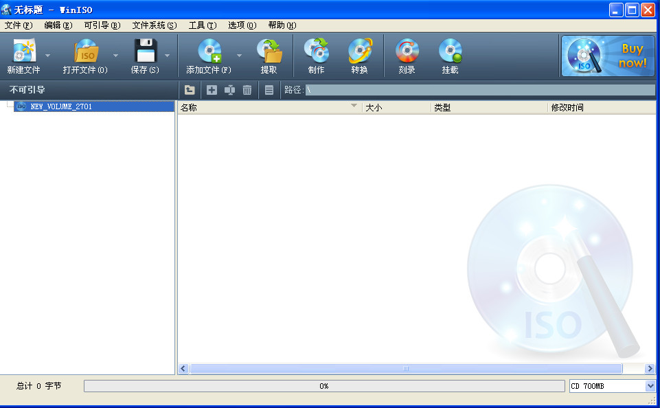Open the 可引导(B) menu

(x=102, y=25)
